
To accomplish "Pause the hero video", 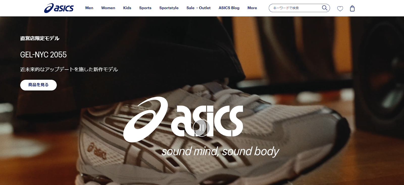I will pyautogui.click(x=201, y=128).
